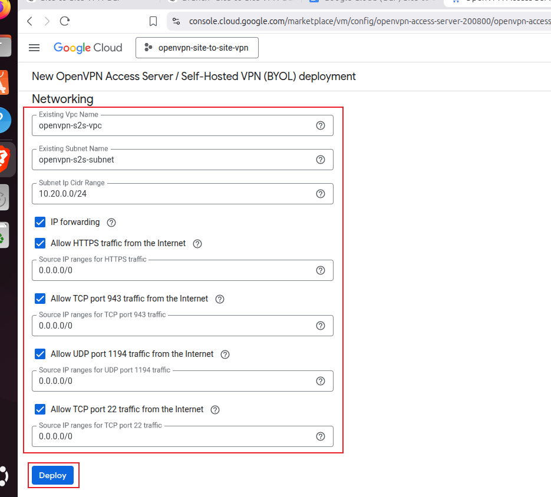This screenshot has width=551, height=497.
Task: Show help for Subnet Ip Cidr Range
Action: (x=321, y=194)
